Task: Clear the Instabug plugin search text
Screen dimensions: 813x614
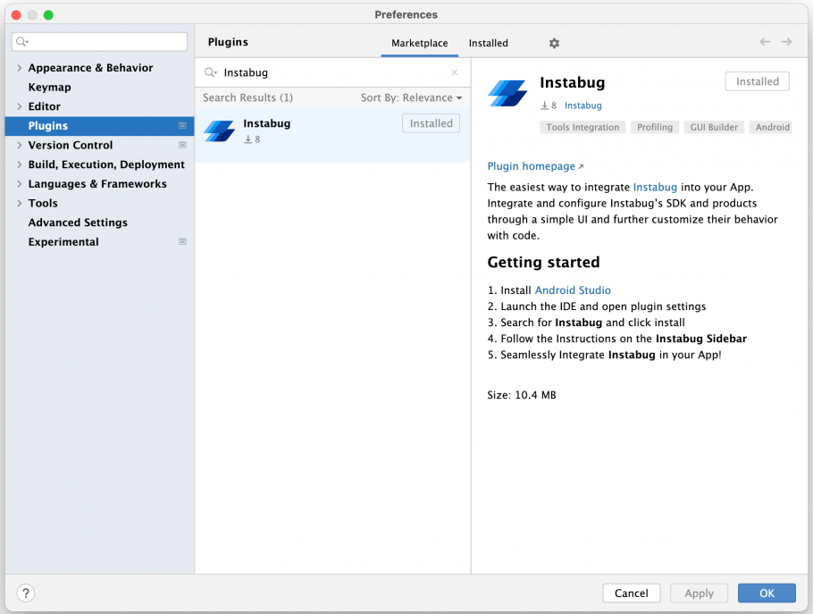Action: click(x=454, y=72)
